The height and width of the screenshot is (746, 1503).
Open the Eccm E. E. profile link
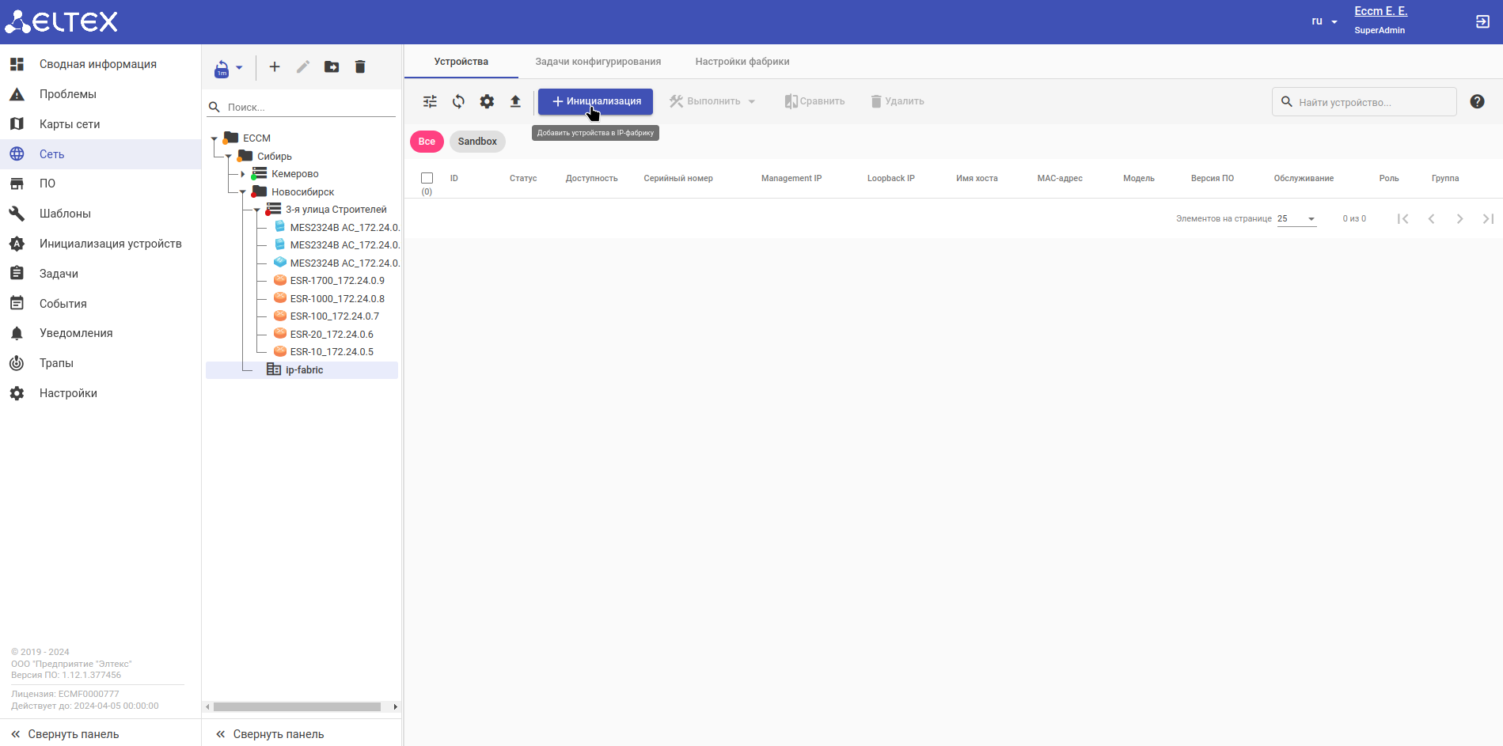point(1380,11)
